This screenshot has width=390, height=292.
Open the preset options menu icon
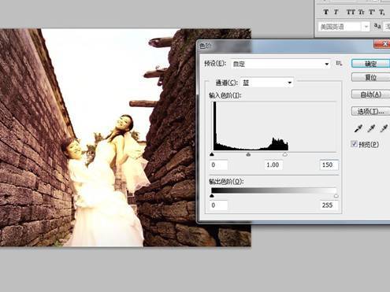click(339, 63)
